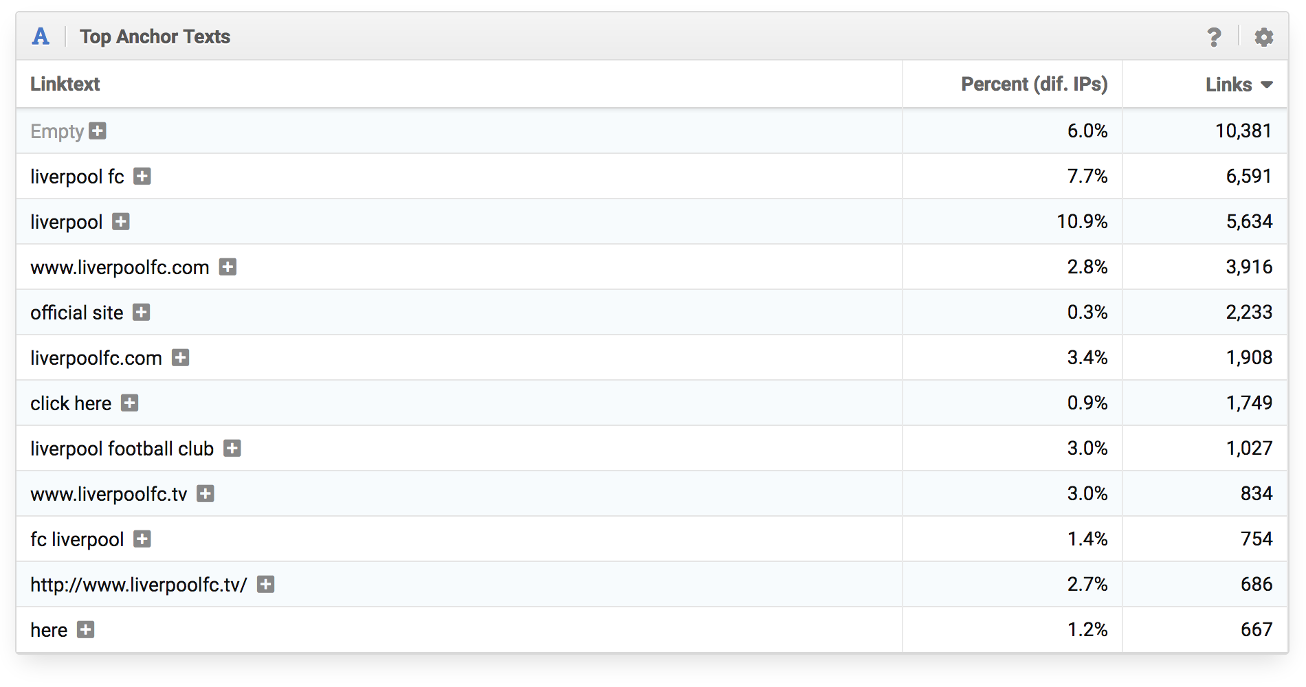This screenshot has width=1306, height=687.
Task: Expand the 'click here' anchor row
Action: click(x=130, y=403)
